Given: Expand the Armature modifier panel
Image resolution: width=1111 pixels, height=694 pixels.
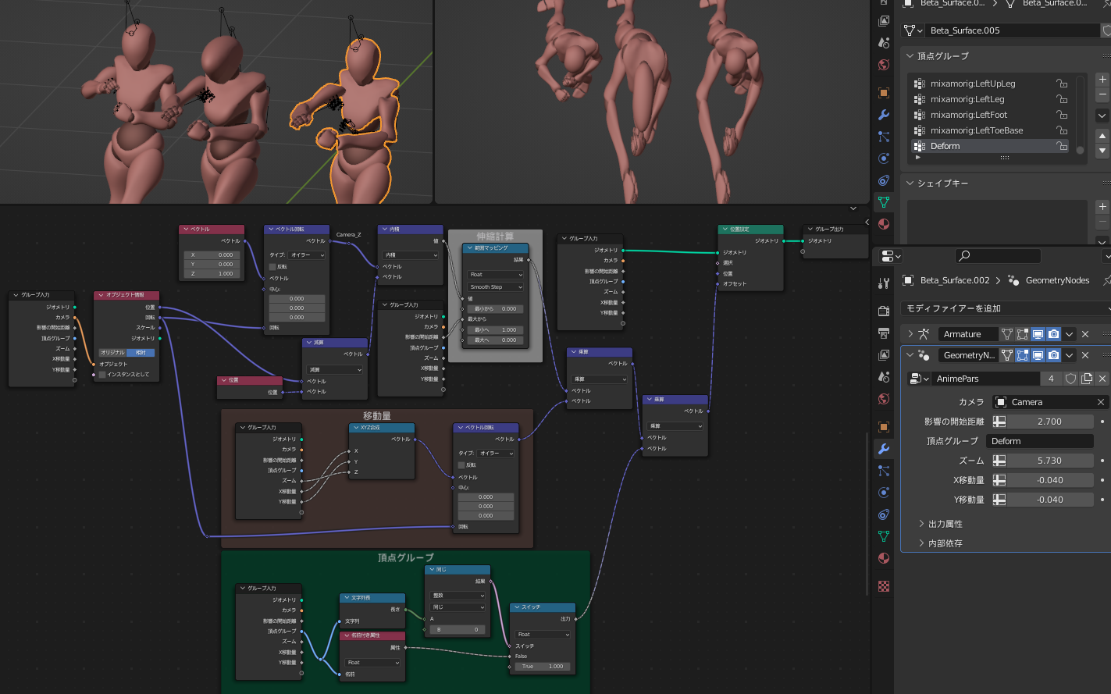Looking at the screenshot, I should (x=910, y=334).
